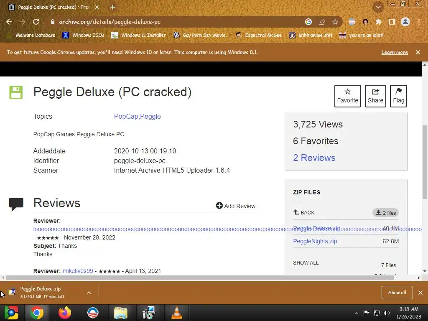Click Add Review
428x321 pixels.
pos(236,206)
